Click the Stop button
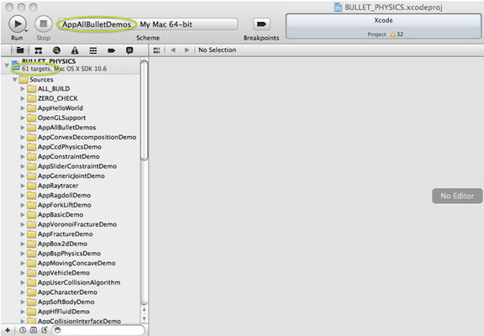Viewport: 484px width, 336px height. coord(43,24)
